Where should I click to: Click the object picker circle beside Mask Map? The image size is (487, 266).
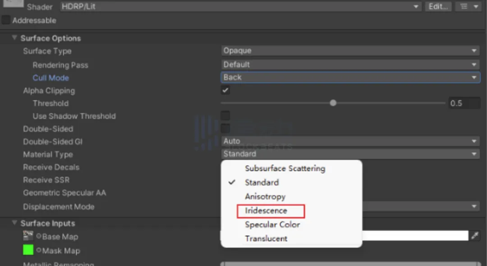39,251
